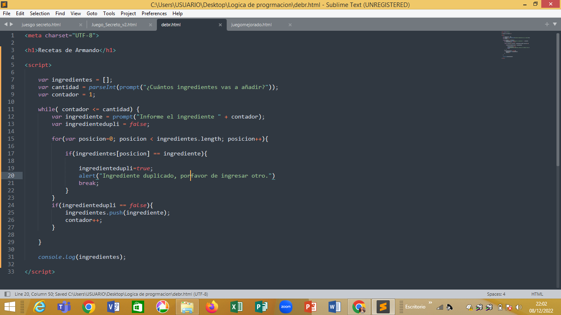Open the Microsoft Store taskbar icon
561x315 pixels.
138,307
